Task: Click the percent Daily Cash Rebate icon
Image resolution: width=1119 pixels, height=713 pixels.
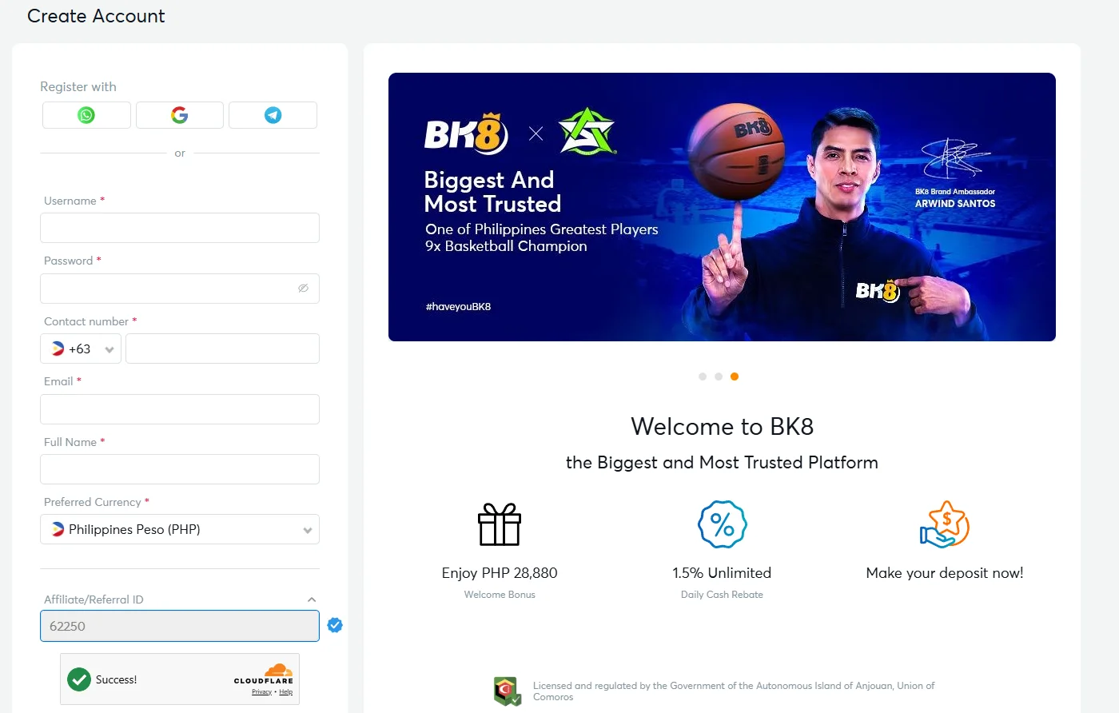Action: pos(722,524)
